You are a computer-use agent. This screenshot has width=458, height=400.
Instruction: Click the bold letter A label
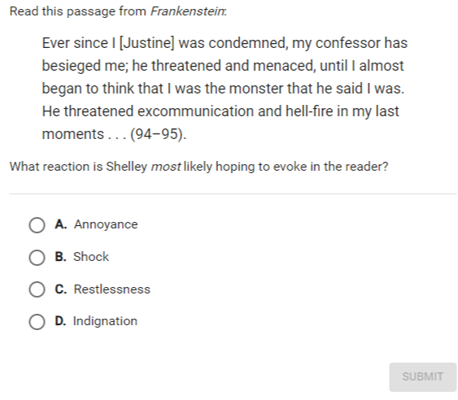pyautogui.click(x=61, y=224)
